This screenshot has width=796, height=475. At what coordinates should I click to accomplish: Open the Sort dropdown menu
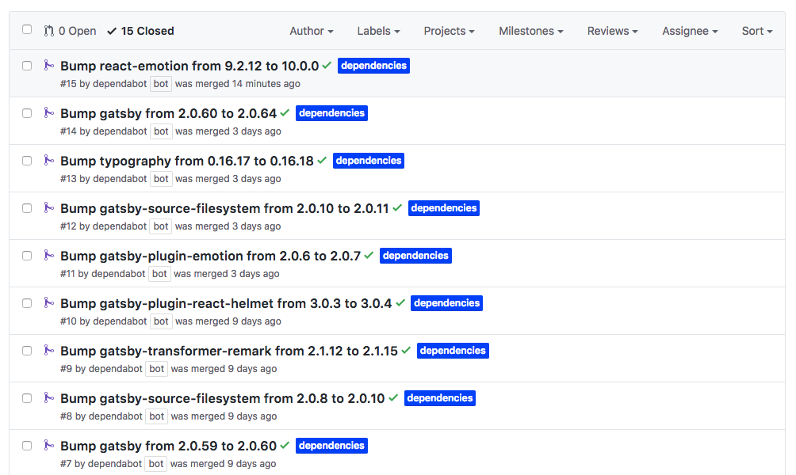click(x=756, y=31)
